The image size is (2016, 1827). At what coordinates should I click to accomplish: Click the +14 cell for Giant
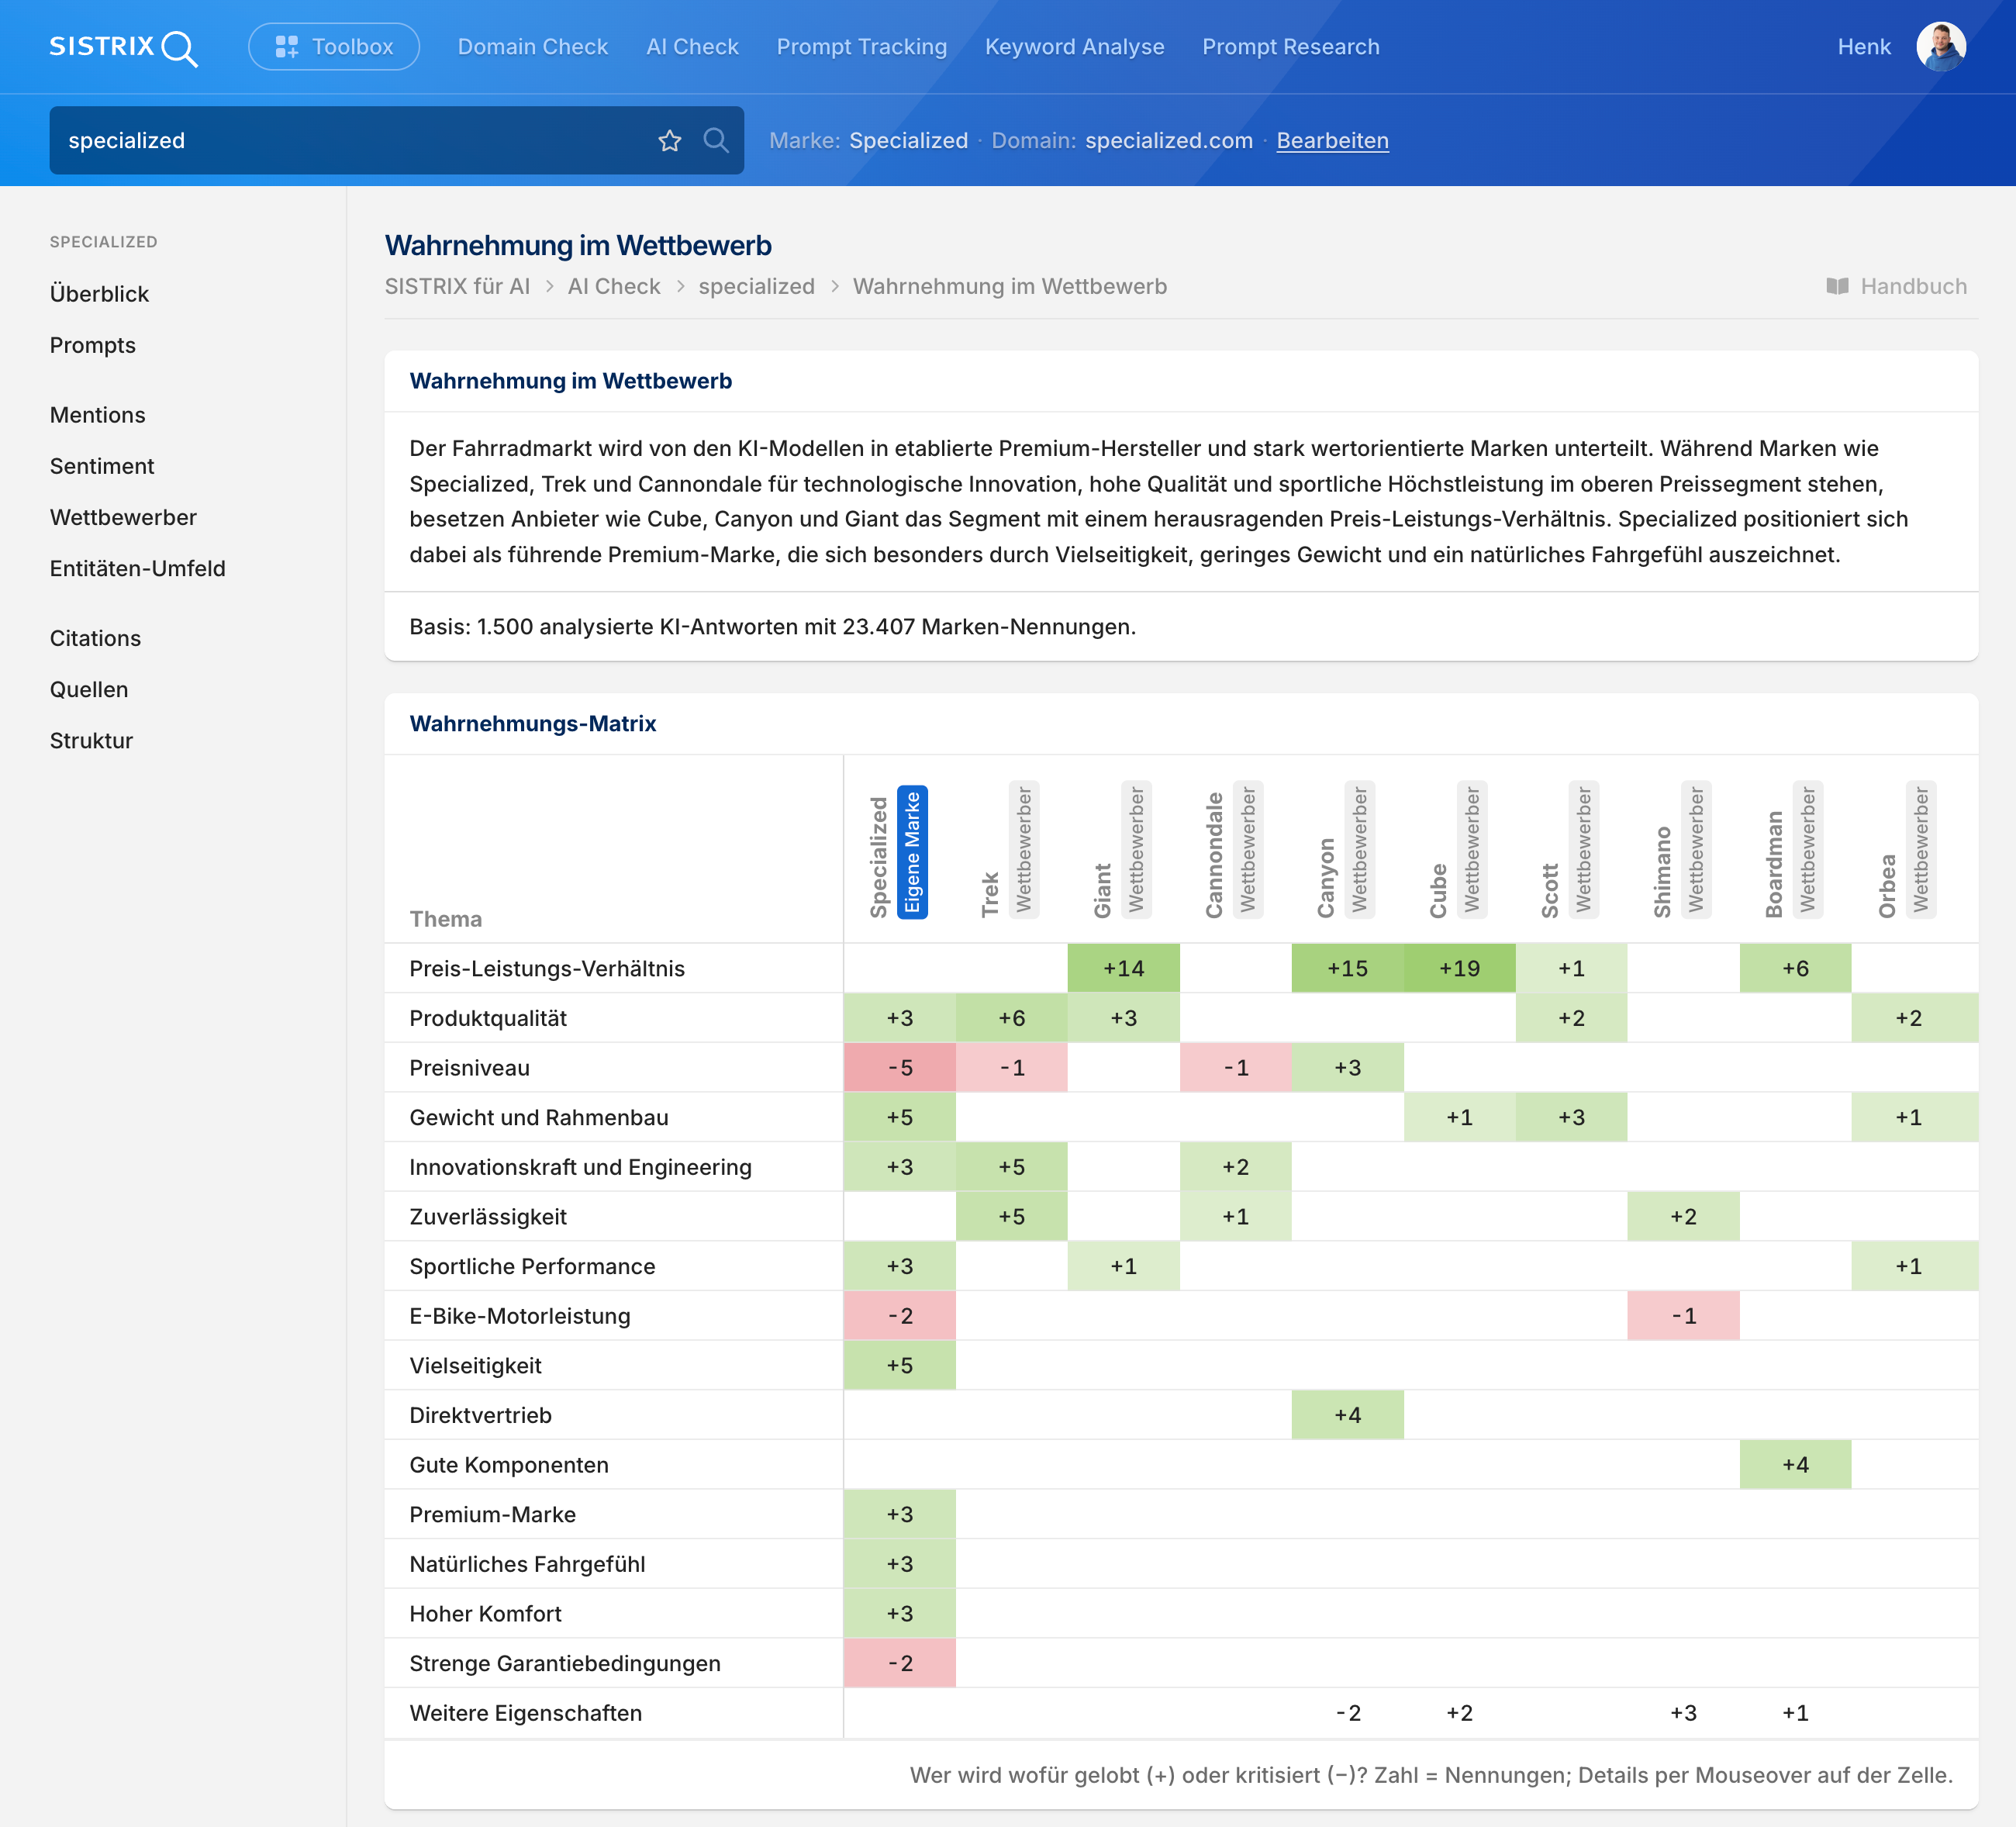(x=1123, y=968)
